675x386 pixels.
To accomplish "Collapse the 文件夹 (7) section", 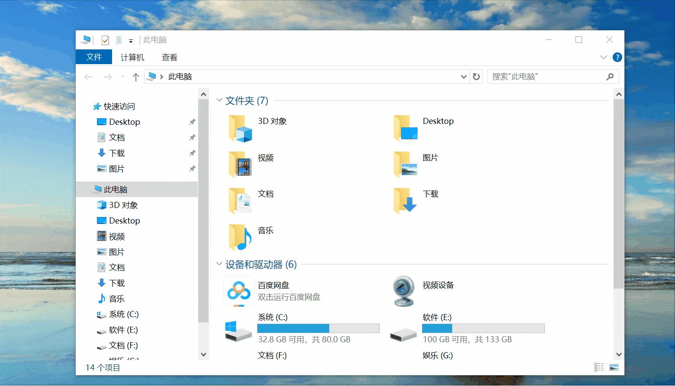I will click(x=219, y=100).
